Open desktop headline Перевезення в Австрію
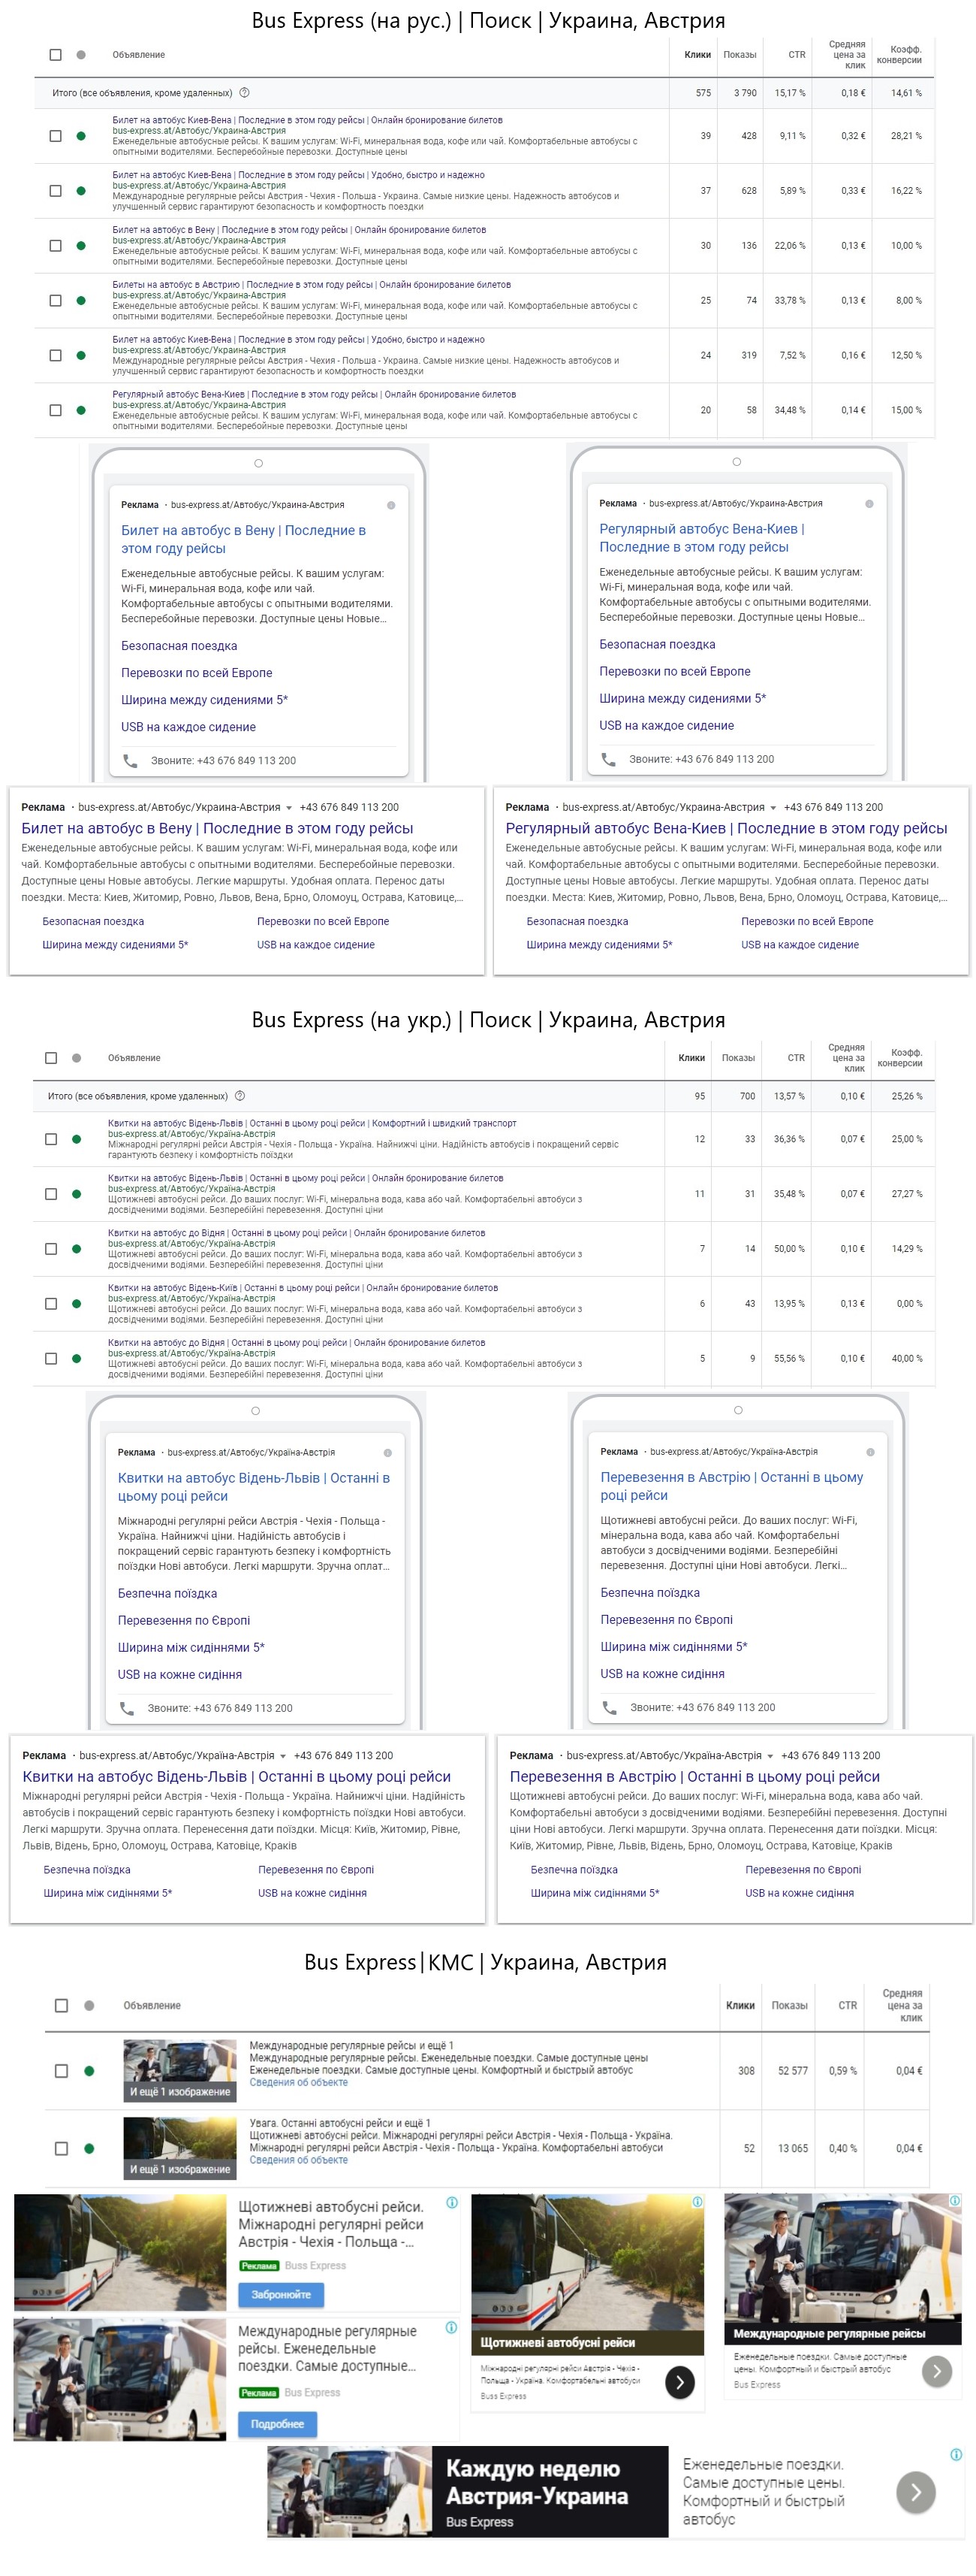The height and width of the screenshot is (2576, 976). pyautogui.click(x=694, y=1777)
